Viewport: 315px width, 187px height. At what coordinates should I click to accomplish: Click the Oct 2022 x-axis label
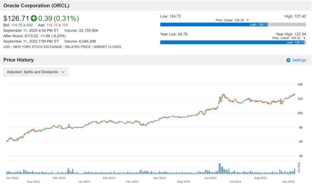tap(12, 178)
